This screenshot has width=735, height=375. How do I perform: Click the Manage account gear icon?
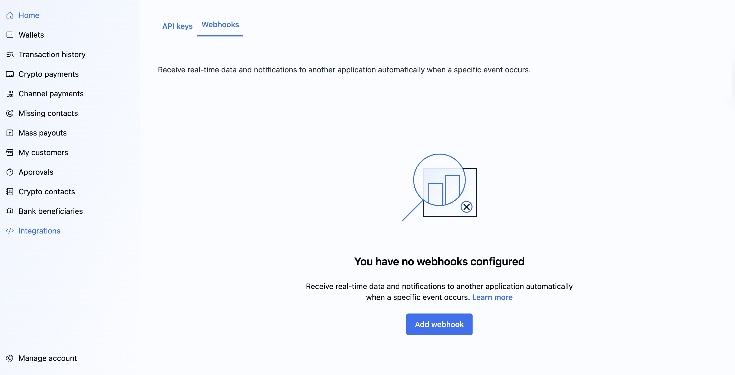(x=10, y=358)
